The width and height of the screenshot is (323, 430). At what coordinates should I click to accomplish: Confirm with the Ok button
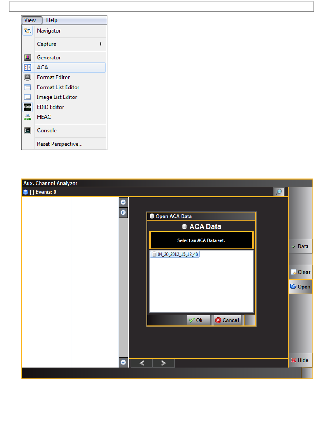[x=199, y=320]
